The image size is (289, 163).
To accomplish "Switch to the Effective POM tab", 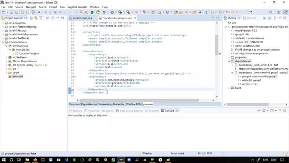I will [134, 104].
